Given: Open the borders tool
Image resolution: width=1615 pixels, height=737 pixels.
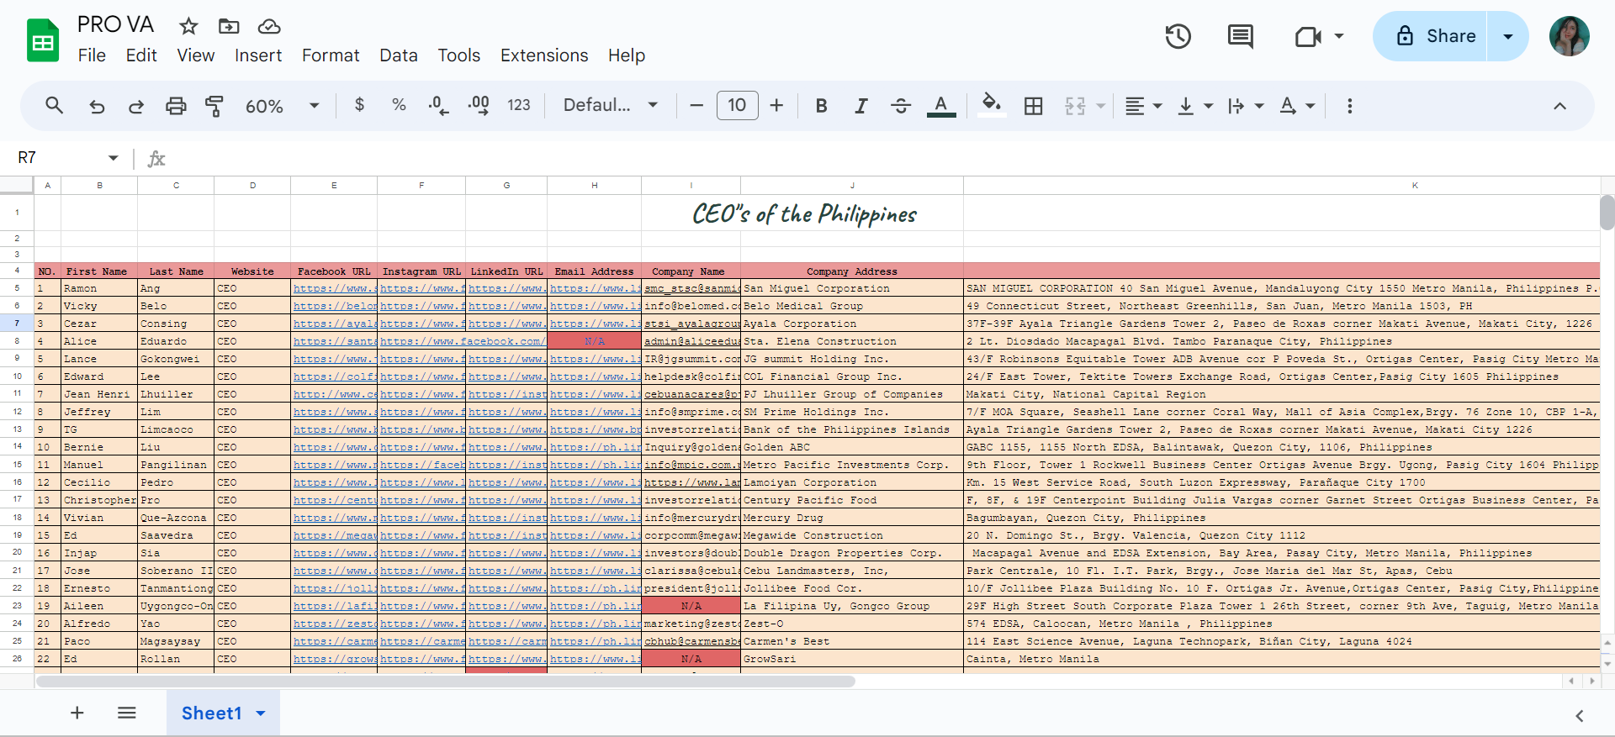Looking at the screenshot, I should [1034, 106].
